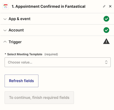Expand the App & event section chevron
Viewport: 114px width, 110px height.
(5, 19)
